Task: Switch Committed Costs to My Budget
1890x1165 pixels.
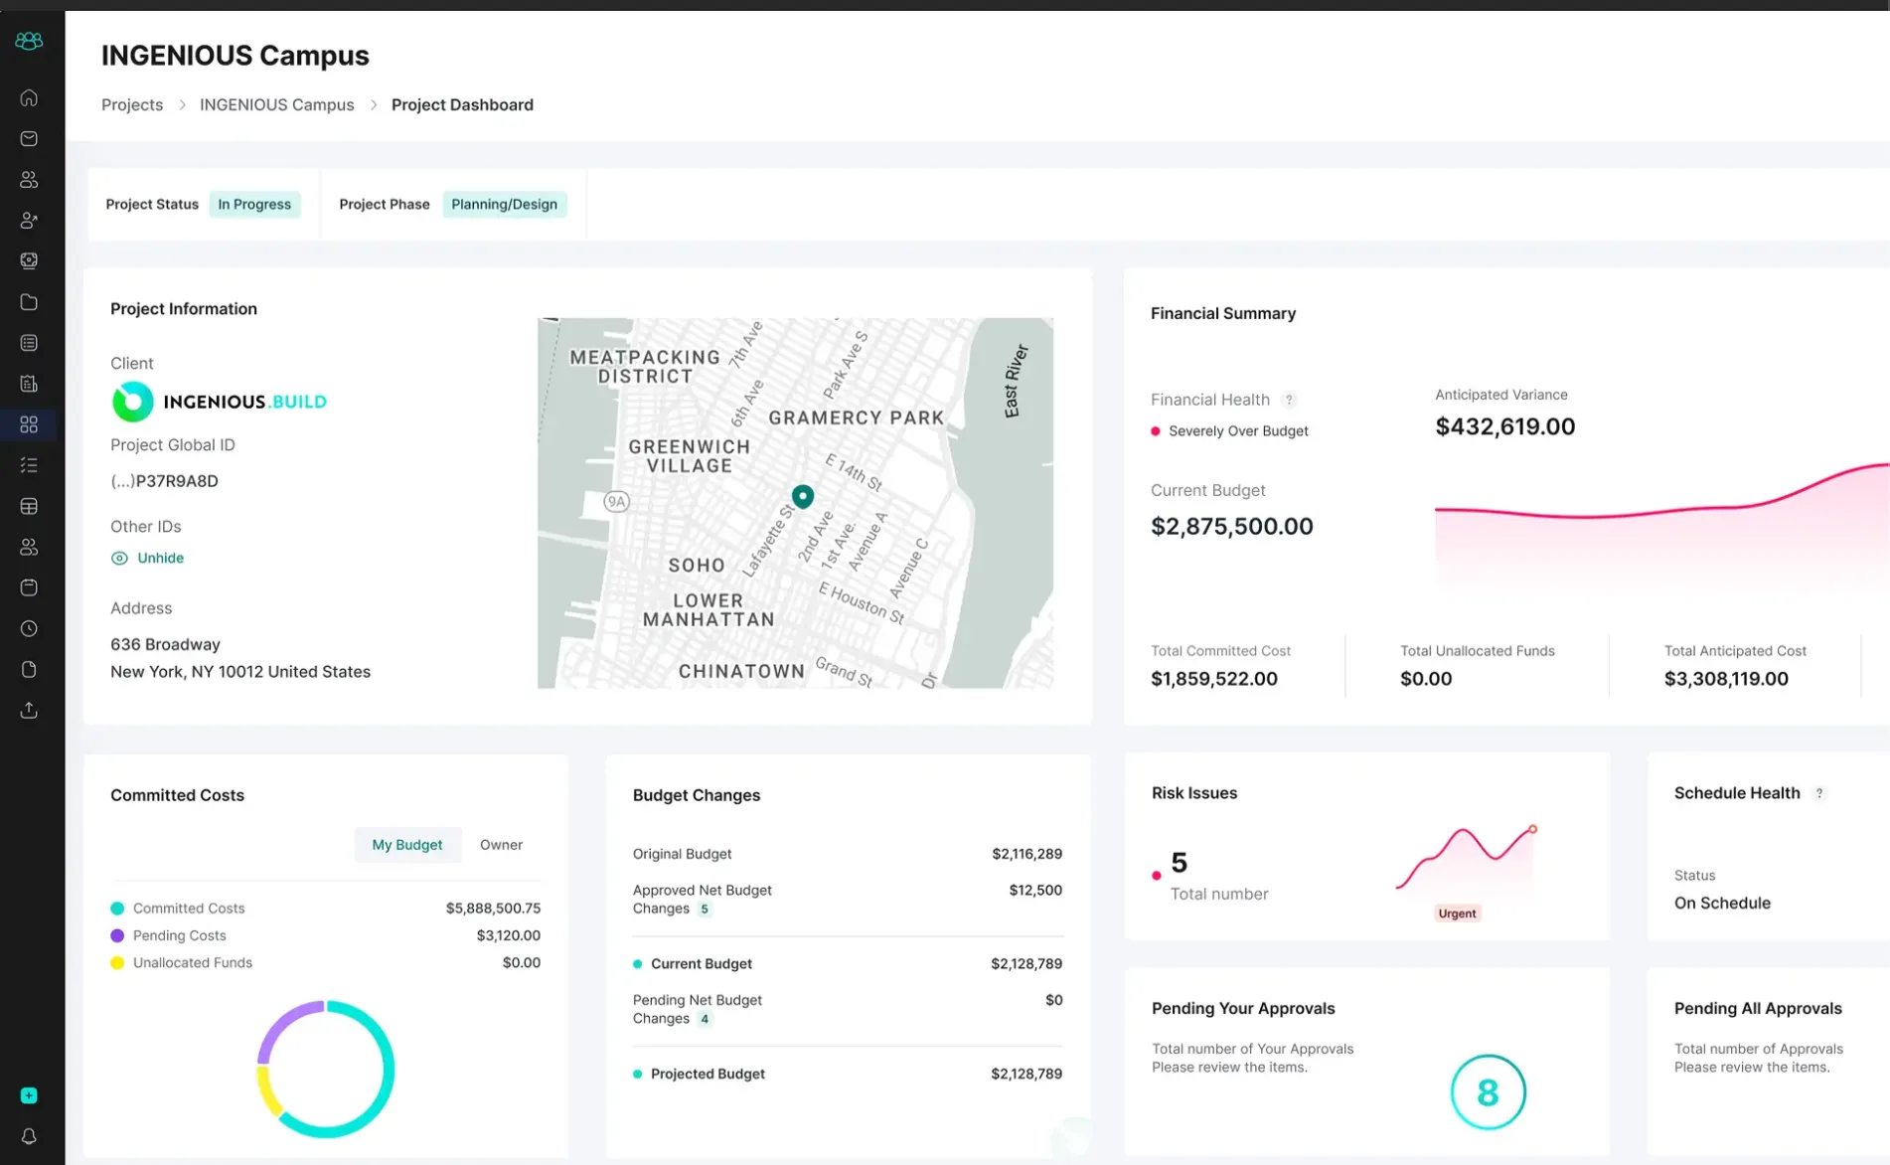Action: coord(407,844)
